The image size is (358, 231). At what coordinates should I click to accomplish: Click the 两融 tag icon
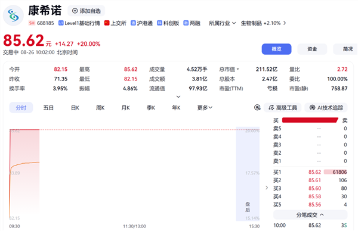(186, 23)
